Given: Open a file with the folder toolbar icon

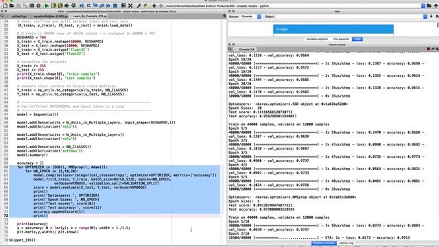Looking at the screenshot, I should point(12,5).
